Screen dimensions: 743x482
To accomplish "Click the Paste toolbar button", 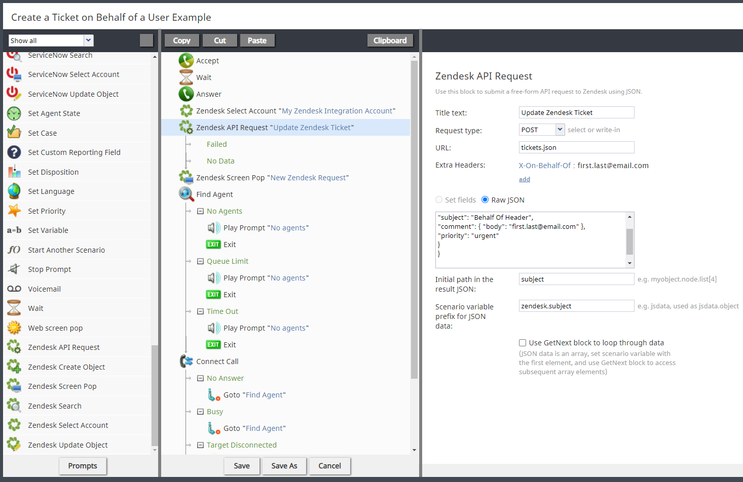I will pos(257,41).
